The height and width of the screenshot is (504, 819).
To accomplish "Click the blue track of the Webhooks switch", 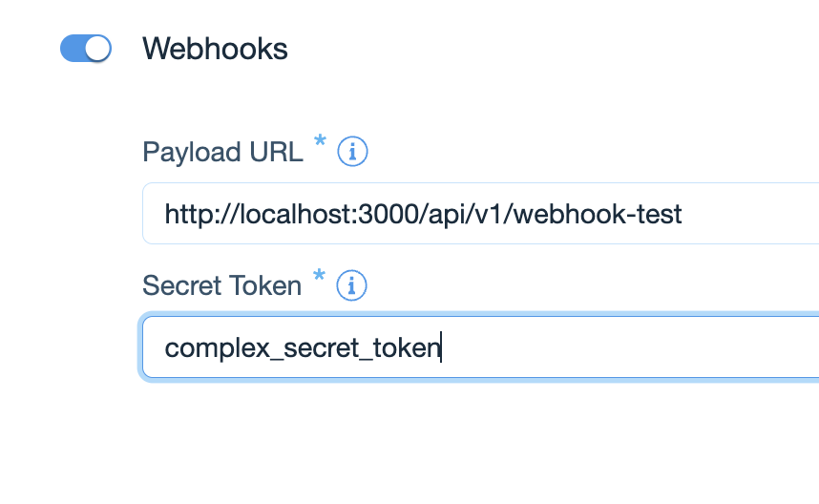I will click(x=73, y=48).
